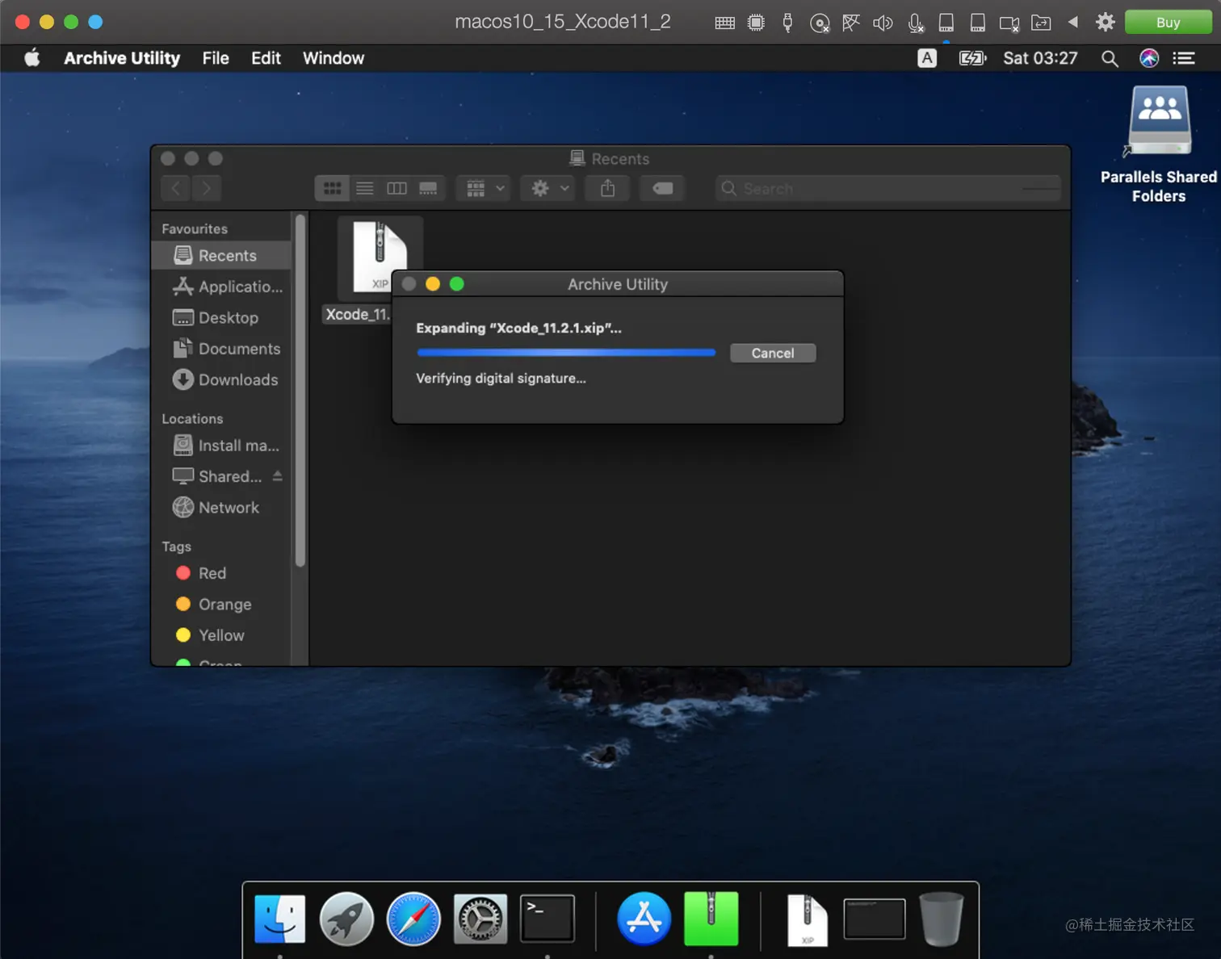Click Archive Utility green Dock icon
The image size is (1221, 959).
pyautogui.click(x=711, y=919)
